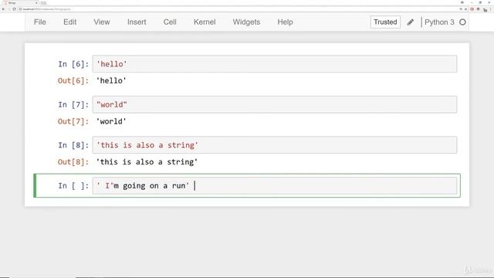Viewport: 494px width, 278px height.
Task: Open the Widgets menu
Action: [x=246, y=22]
